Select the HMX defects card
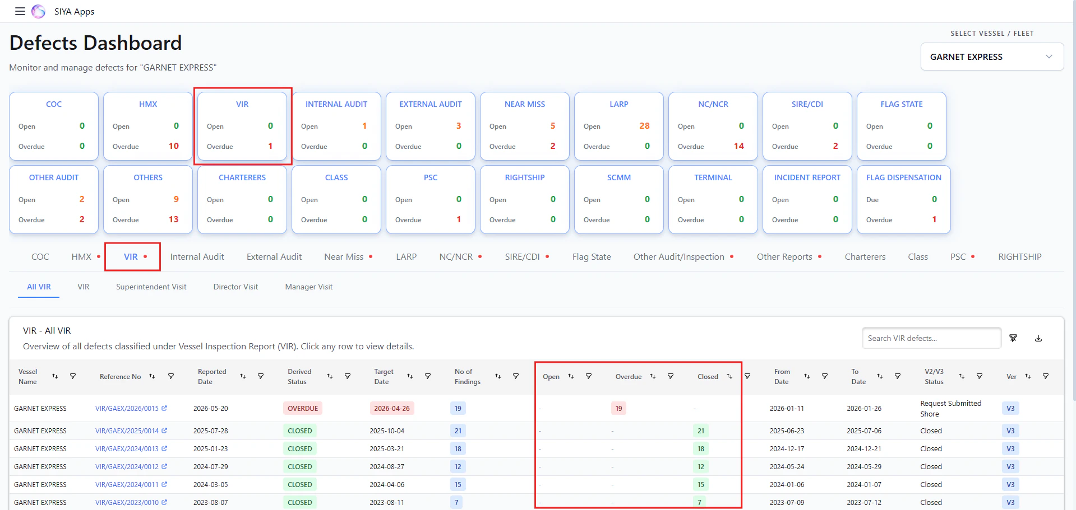 click(148, 126)
